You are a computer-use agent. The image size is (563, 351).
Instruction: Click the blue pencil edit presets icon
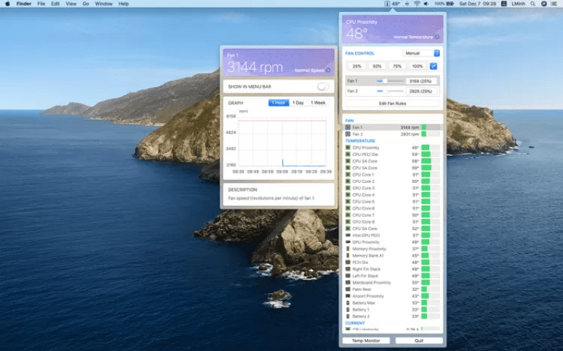point(433,67)
